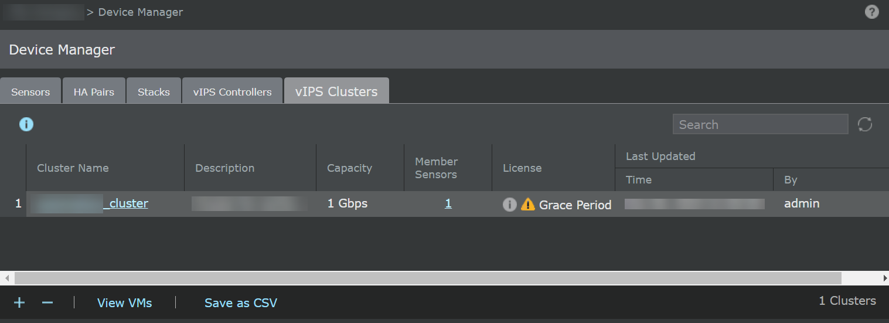This screenshot has height=323, width=889.
Task: Open Member Sensors count link 1
Action: tap(448, 203)
